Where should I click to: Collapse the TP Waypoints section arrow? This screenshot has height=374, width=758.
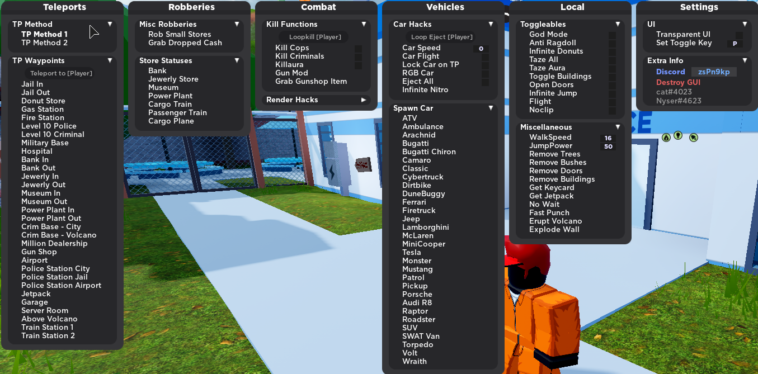(110, 60)
